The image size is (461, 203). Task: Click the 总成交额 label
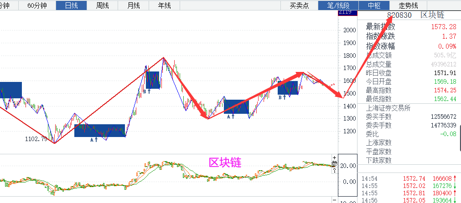378,55
